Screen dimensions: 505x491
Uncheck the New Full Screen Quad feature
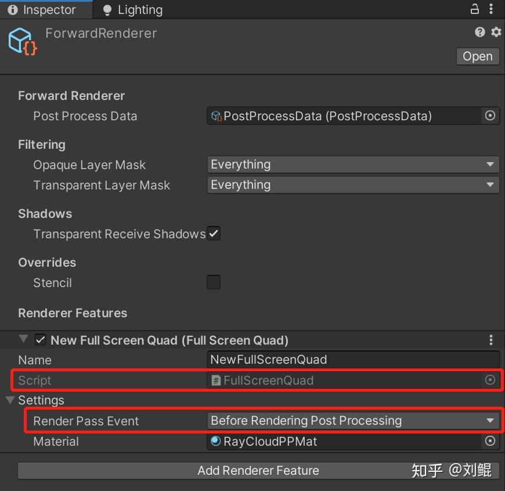40,340
